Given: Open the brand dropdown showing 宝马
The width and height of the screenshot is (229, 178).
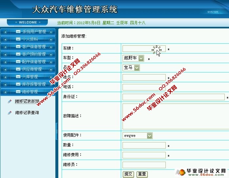Looking at the screenshot, I should coord(131,68).
